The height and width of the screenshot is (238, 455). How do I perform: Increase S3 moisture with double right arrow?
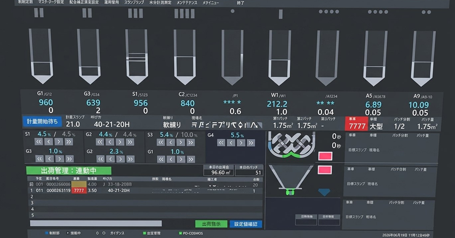click(190, 142)
